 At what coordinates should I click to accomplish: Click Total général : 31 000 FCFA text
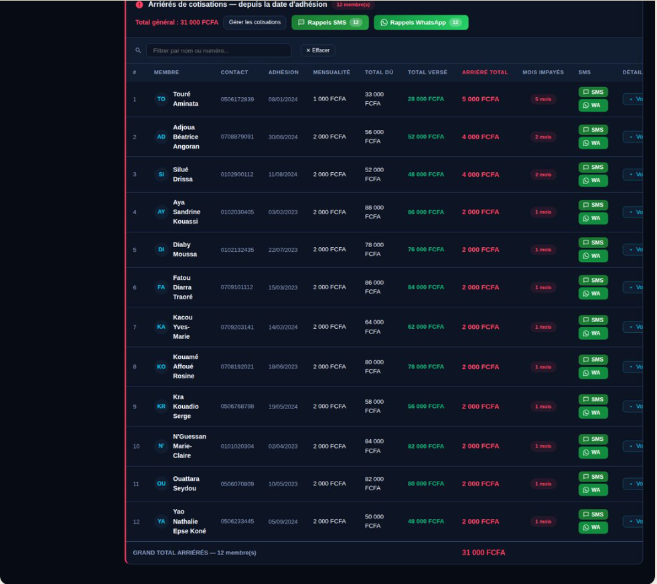click(177, 23)
